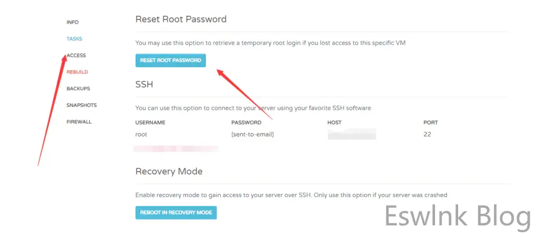This screenshot has height=238, width=538.
Task: Click the USERNAME column label
Action: click(x=150, y=122)
